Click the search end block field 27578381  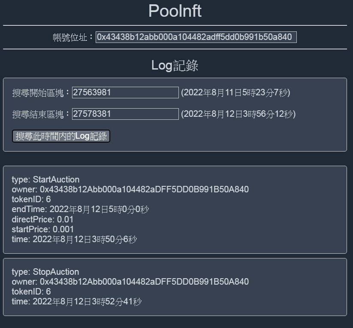tap(125, 114)
